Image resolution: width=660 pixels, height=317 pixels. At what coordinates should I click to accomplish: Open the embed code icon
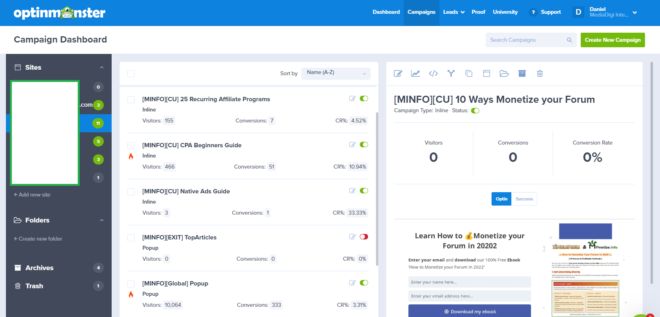click(433, 74)
